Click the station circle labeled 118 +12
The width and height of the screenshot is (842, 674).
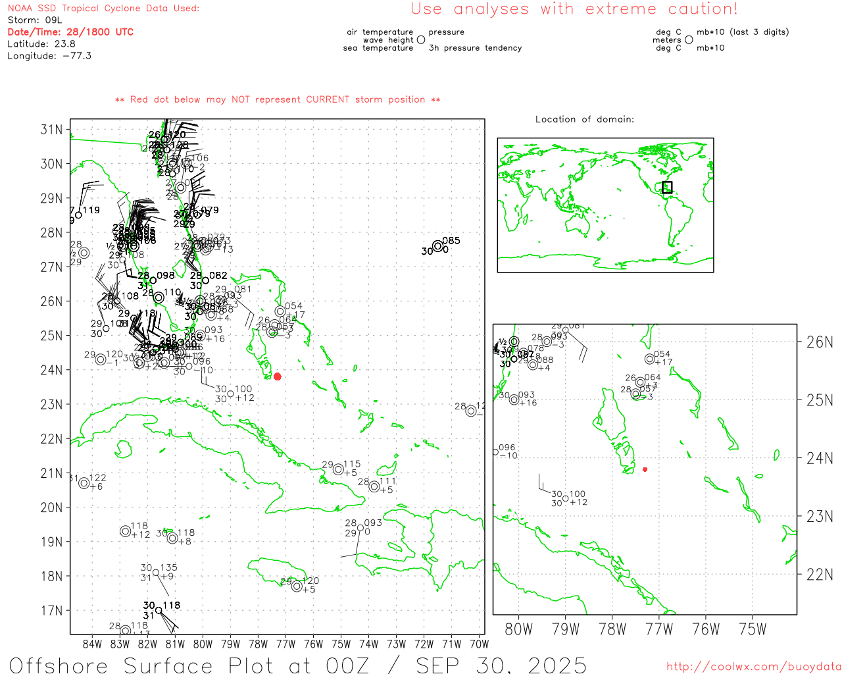click(126, 531)
